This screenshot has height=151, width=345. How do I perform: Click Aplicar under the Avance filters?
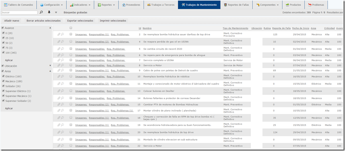tap(9, 60)
